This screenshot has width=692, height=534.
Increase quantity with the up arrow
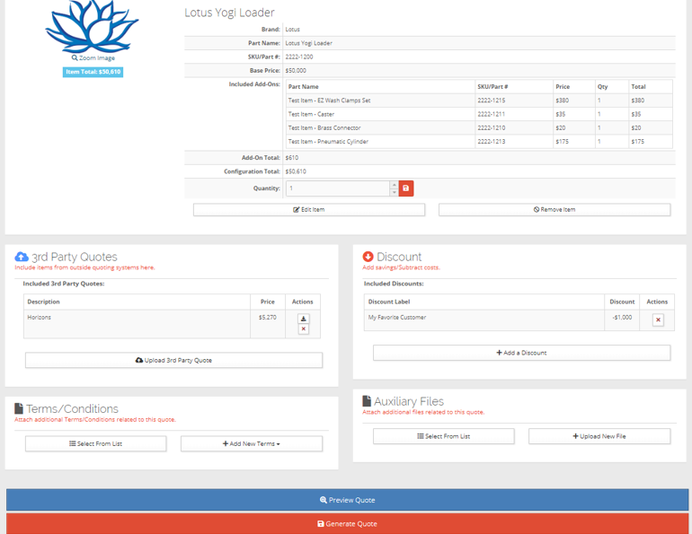394,185
